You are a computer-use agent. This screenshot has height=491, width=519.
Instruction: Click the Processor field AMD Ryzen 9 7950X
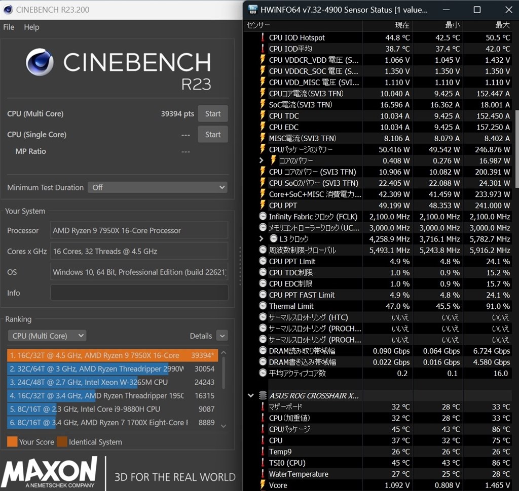coord(139,230)
